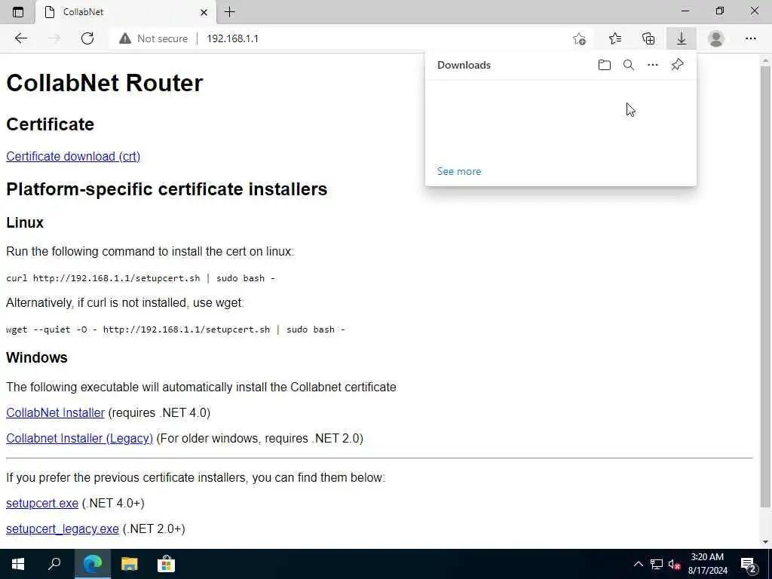Open More options in Downloads panel
The width and height of the screenshot is (772, 579).
pos(653,65)
